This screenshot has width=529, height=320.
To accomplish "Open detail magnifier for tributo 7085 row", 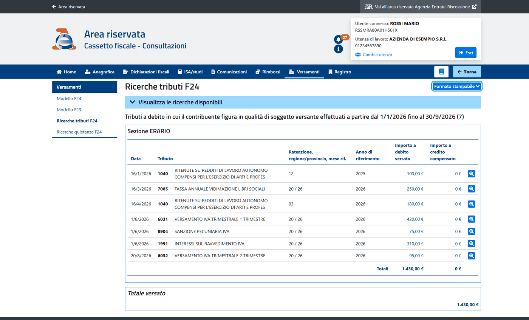I will pos(471,189).
